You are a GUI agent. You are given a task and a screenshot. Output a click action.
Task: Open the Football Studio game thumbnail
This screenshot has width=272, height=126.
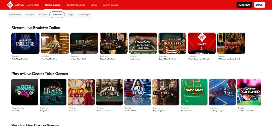pyautogui.click(x=138, y=92)
